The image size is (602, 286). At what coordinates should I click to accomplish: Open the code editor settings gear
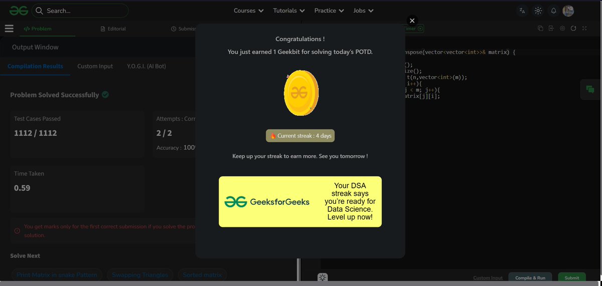(x=562, y=29)
